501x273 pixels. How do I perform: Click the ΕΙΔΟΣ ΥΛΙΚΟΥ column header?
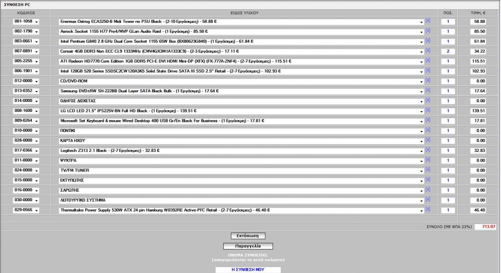(245, 13)
